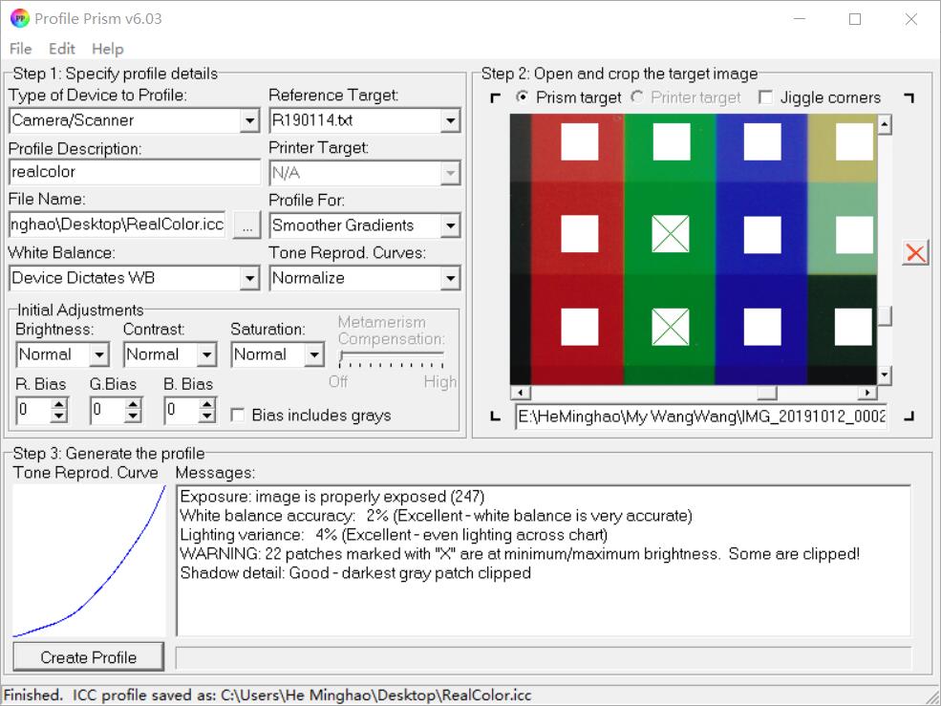Click the top-left crop corner marker

[495, 97]
